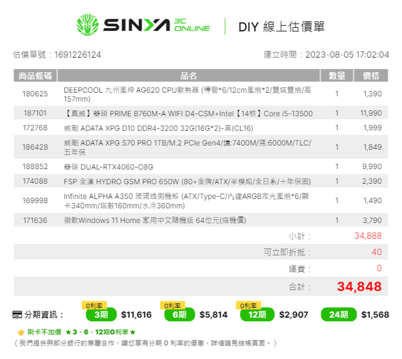Select the green 12期 installment badge
The height and width of the screenshot is (359, 402).
pos(257,315)
